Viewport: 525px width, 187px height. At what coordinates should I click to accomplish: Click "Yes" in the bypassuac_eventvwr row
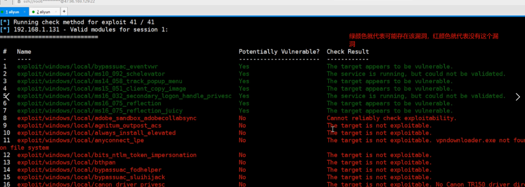[244, 66]
